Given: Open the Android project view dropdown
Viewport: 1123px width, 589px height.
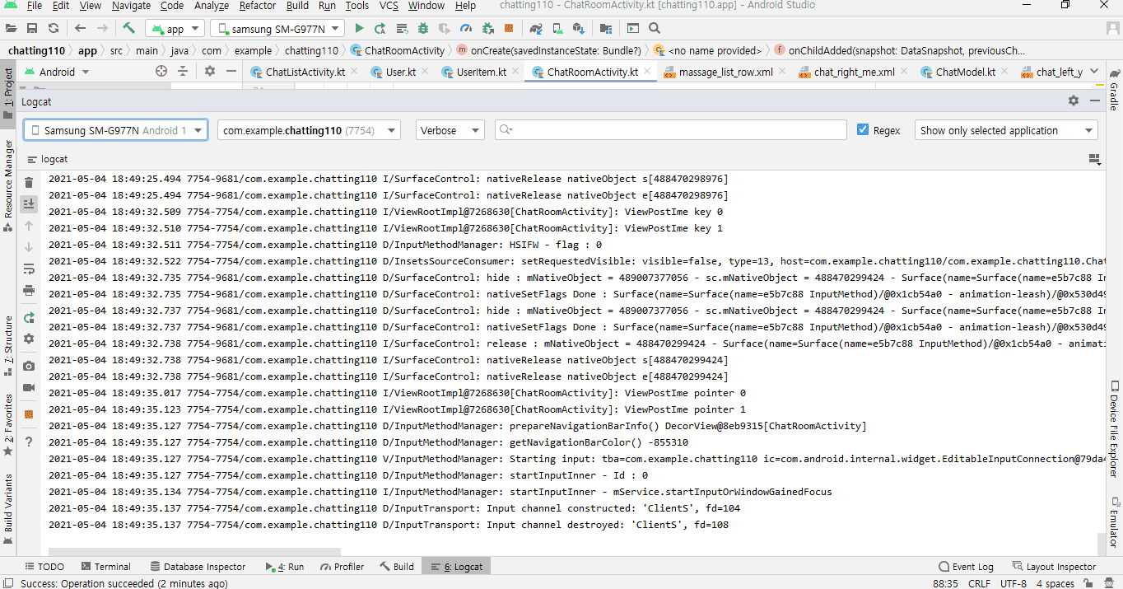Looking at the screenshot, I should pyautogui.click(x=57, y=72).
